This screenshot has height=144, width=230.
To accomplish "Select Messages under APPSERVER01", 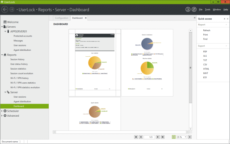I will point(18,41).
